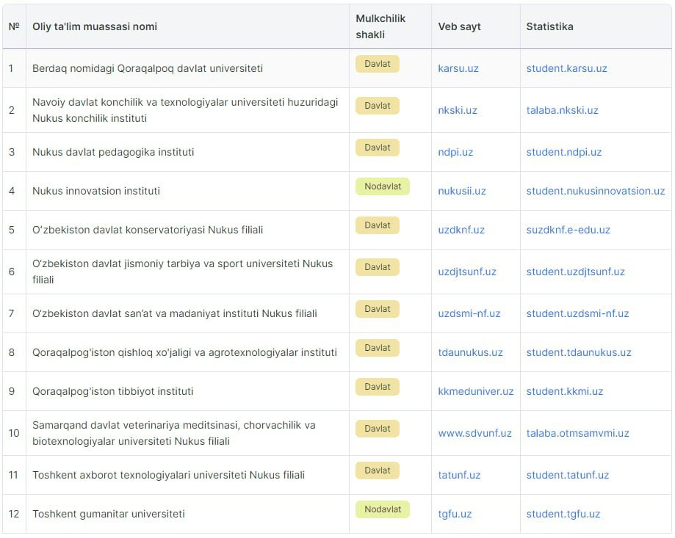This screenshot has height=538, width=675.
Task: Follow the nukusii.uz website link
Action: point(462,191)
